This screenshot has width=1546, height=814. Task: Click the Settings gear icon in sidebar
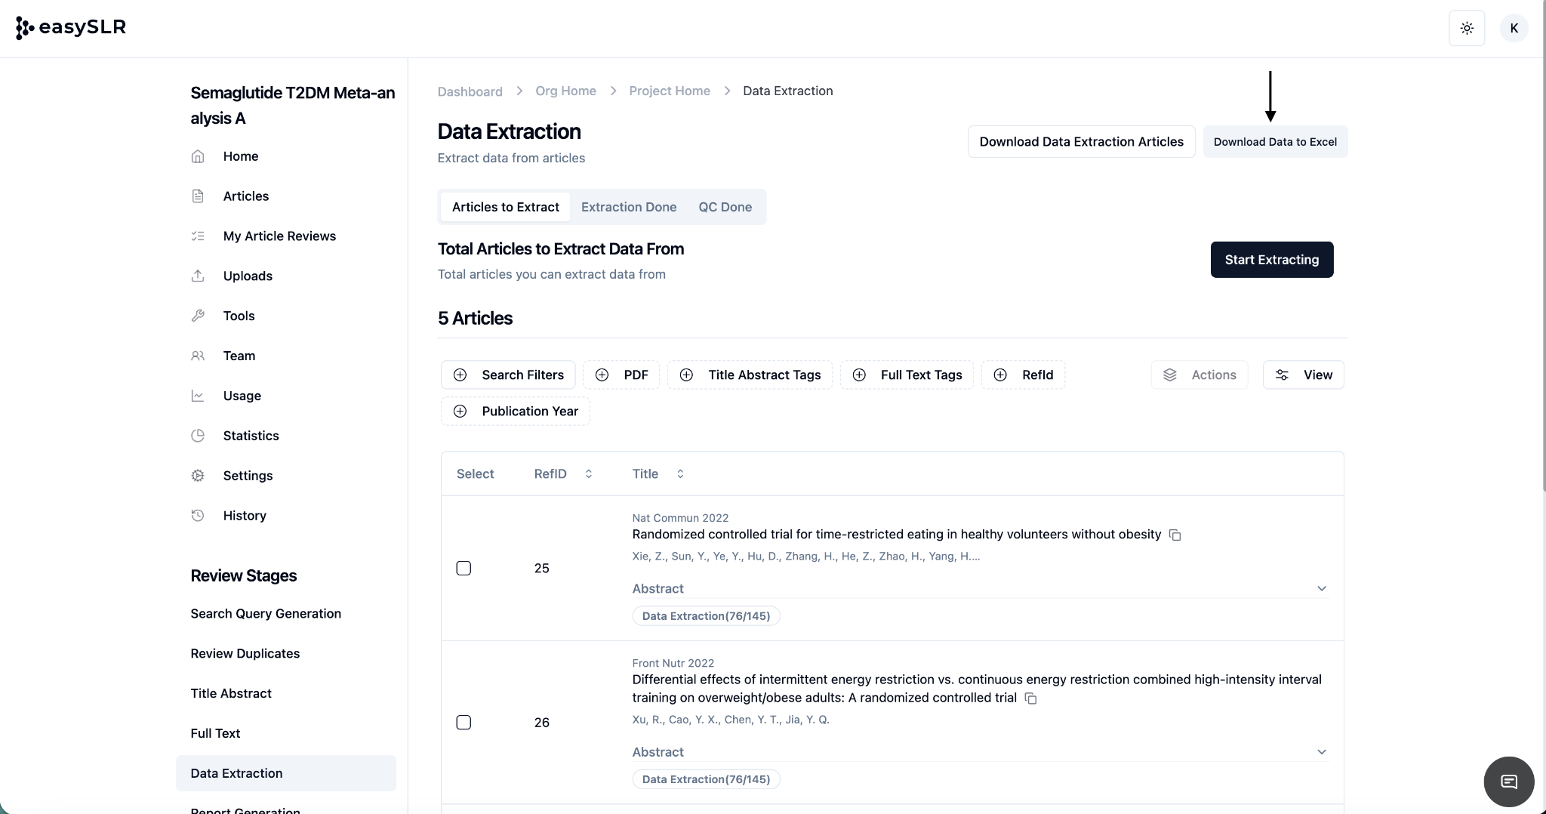tap(198, 476)
